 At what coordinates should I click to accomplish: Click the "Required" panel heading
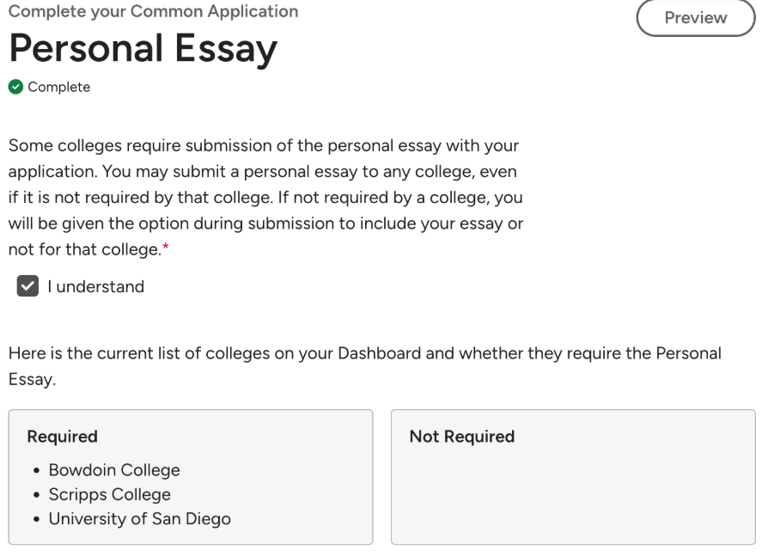click(62, 437)
